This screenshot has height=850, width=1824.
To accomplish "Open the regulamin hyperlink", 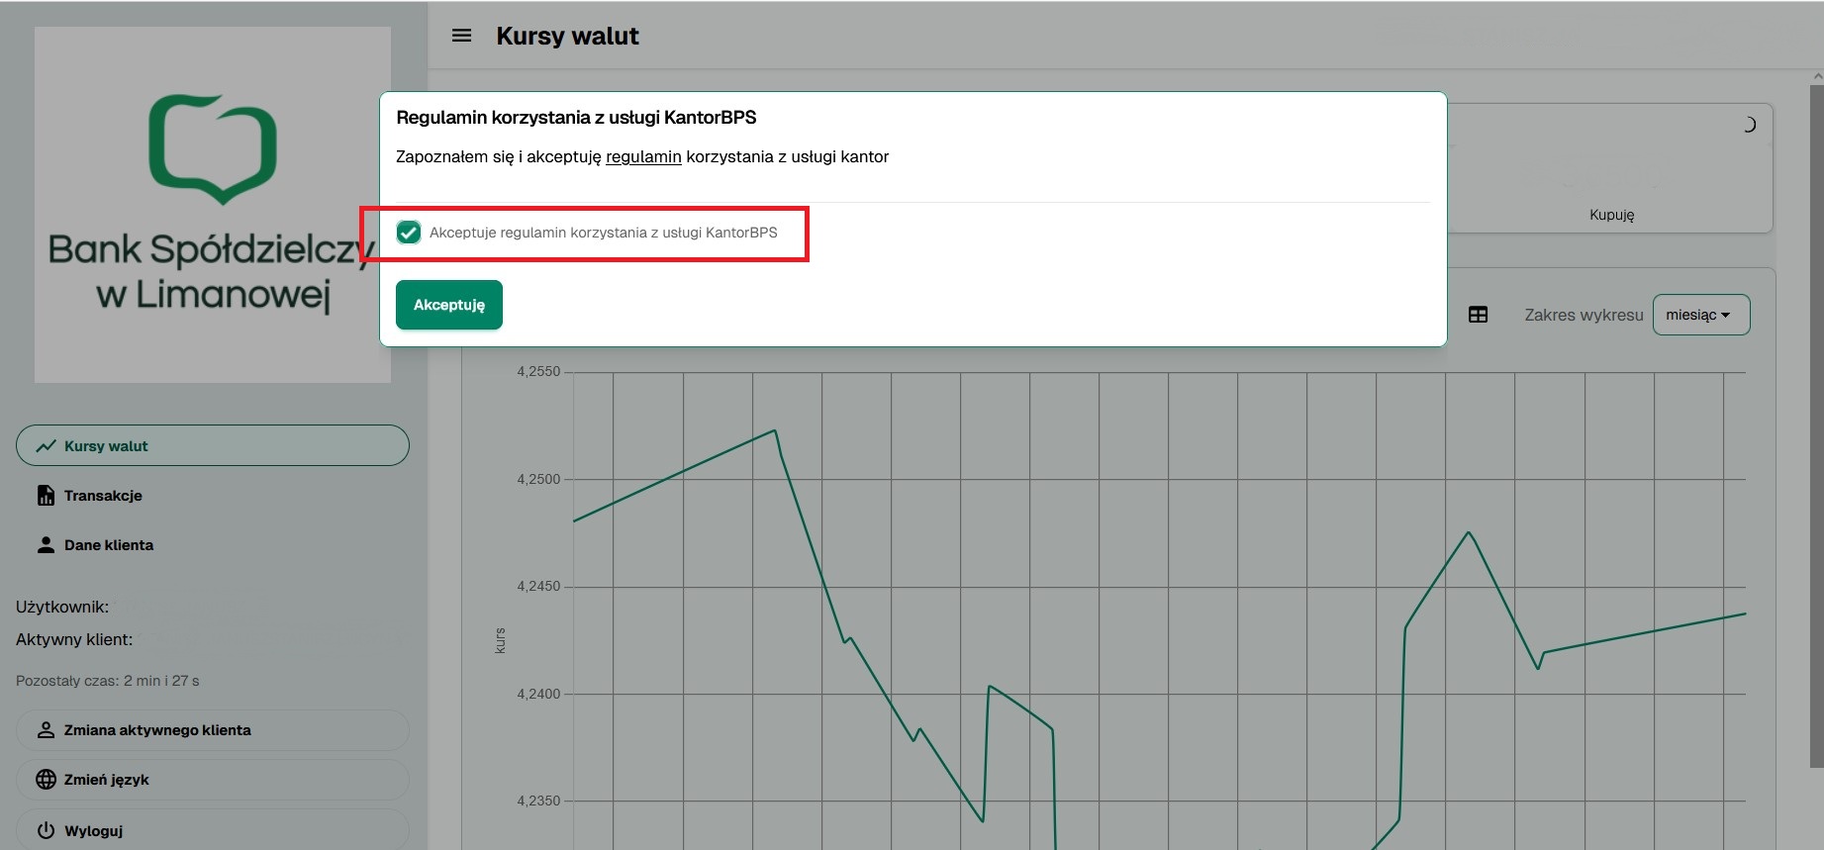I will tap(643, 156).
